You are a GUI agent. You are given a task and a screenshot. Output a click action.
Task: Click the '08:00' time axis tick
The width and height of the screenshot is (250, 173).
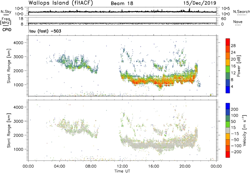[x=91, y=166]
